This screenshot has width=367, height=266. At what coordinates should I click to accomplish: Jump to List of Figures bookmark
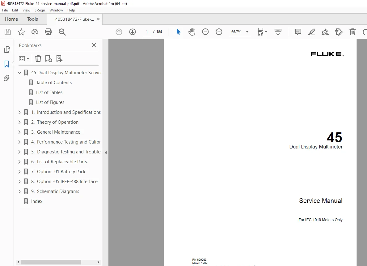click(50, 102)
